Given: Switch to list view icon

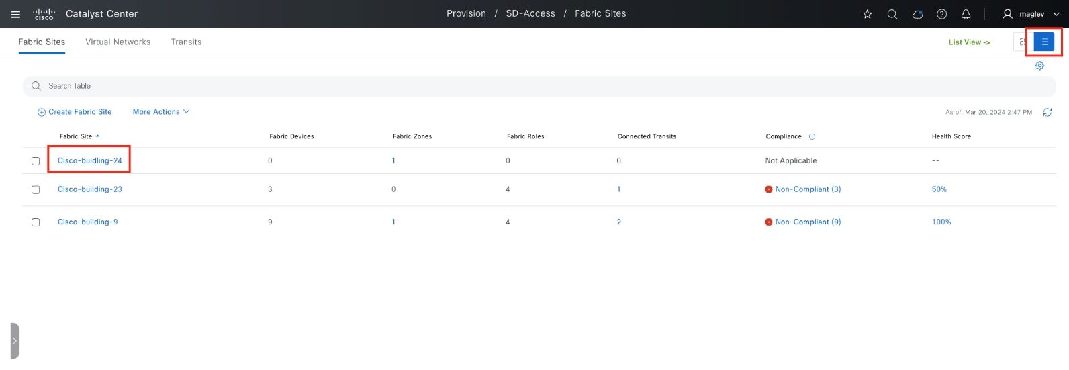Looking at the screenshot, I should coord(1044,42).
